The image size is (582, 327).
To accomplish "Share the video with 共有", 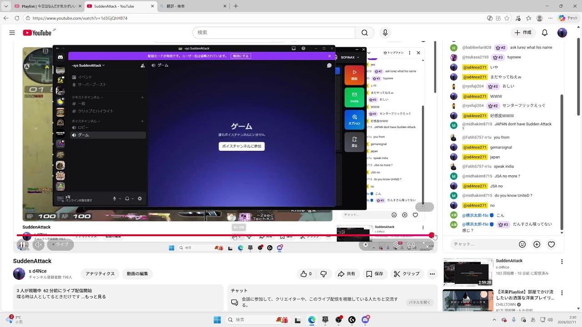I will (346, 274).
